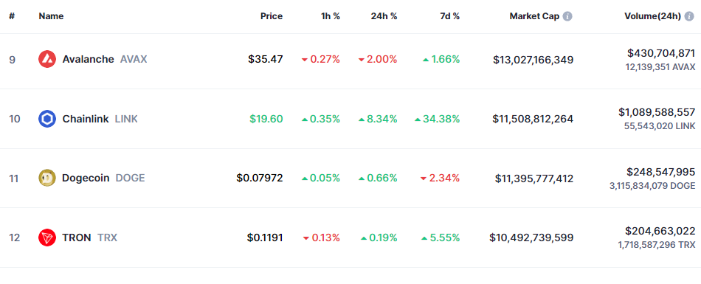
Task: Sort by the 24h % column header
Action: [x=384, y=16]
